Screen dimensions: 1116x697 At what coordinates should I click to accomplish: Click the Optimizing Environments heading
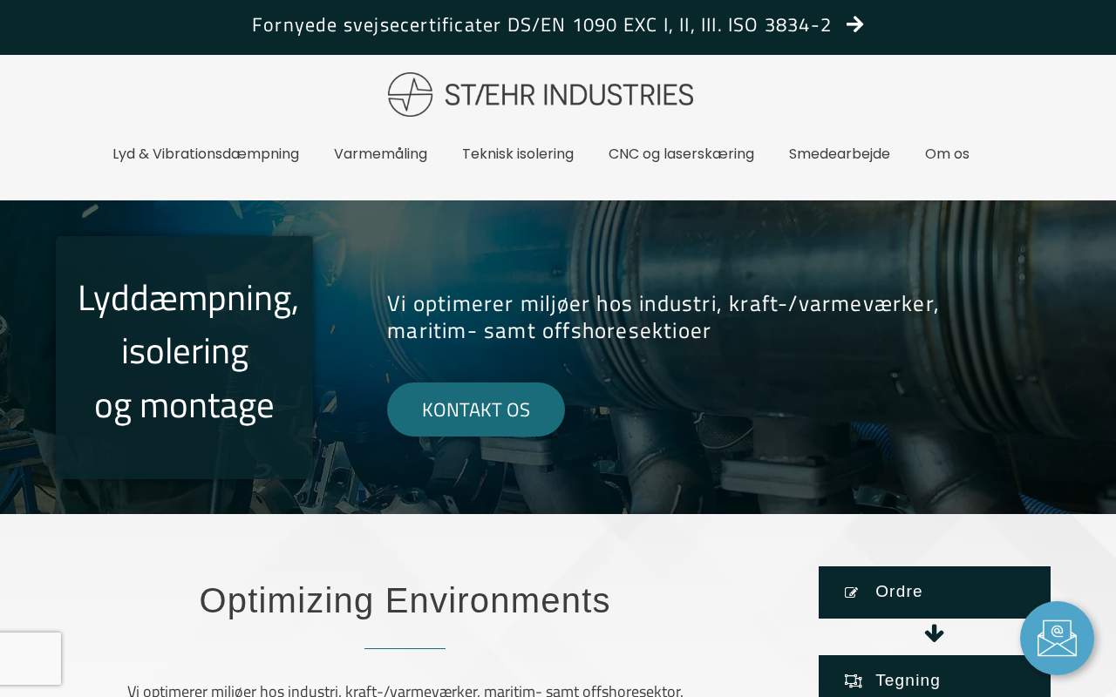point(405,600)
